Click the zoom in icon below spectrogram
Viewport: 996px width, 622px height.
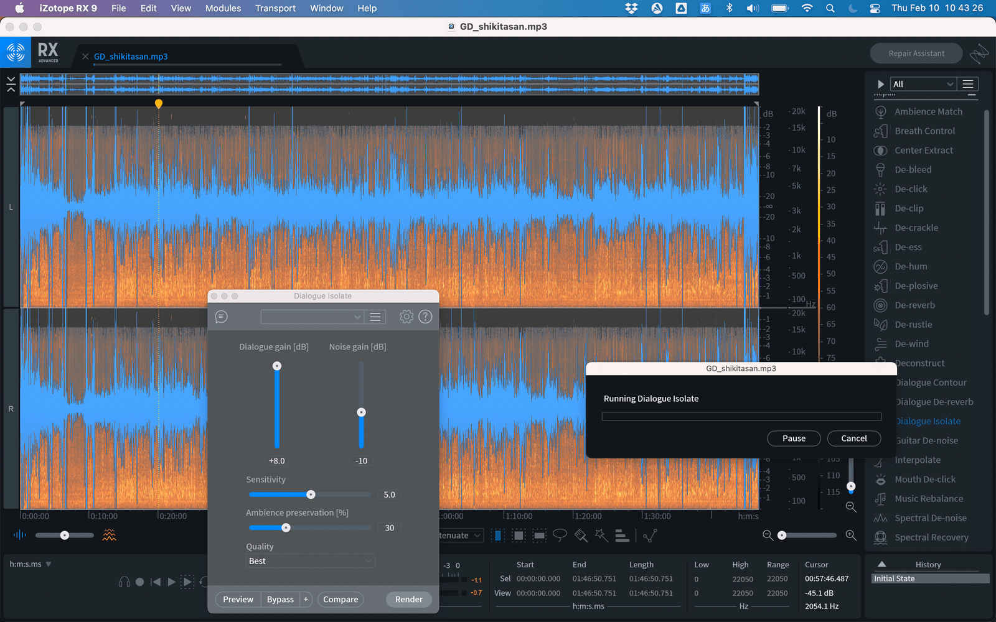[x=851, y=535]
